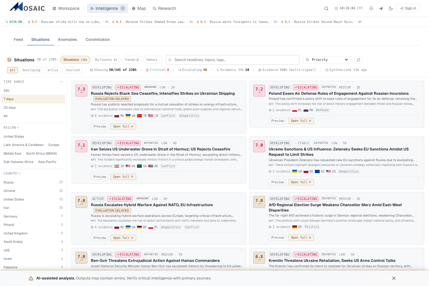429x286 pixels.
Task: Select 30 days time range
Action: (x=33, y=108)
